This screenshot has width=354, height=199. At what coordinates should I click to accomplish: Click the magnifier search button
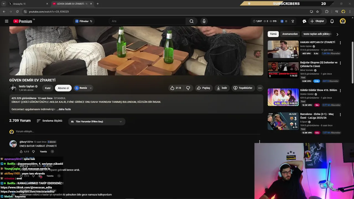(191, 21)
